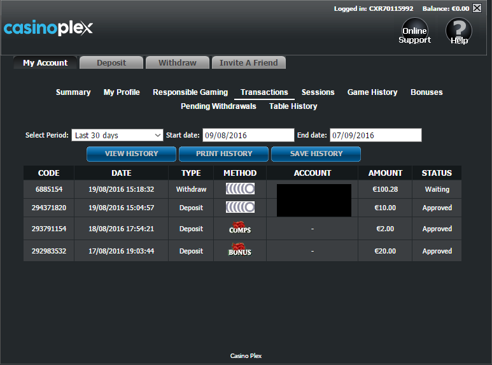
Task: Click the €20.00 amount
Action: [385, 251]
